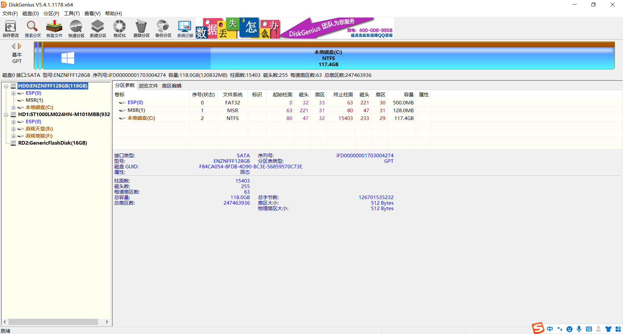Click the 文件系统 column header

click(x=233, y=95)
